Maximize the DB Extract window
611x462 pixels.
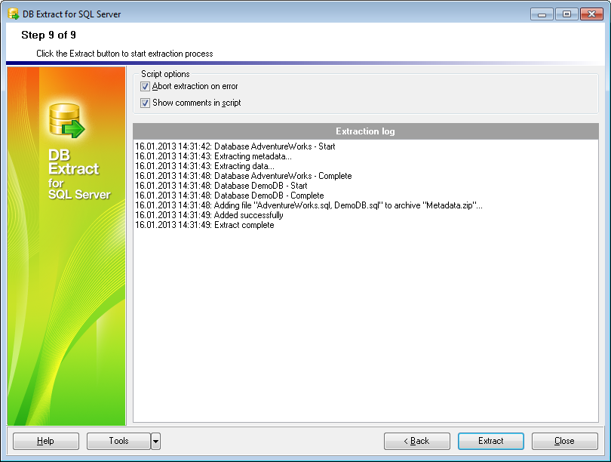coord(566,14)
